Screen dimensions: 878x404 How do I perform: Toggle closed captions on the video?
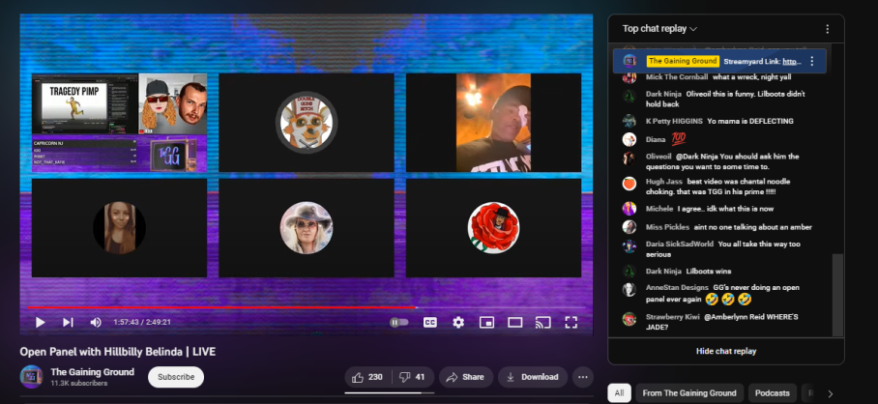tap(430, 322)
